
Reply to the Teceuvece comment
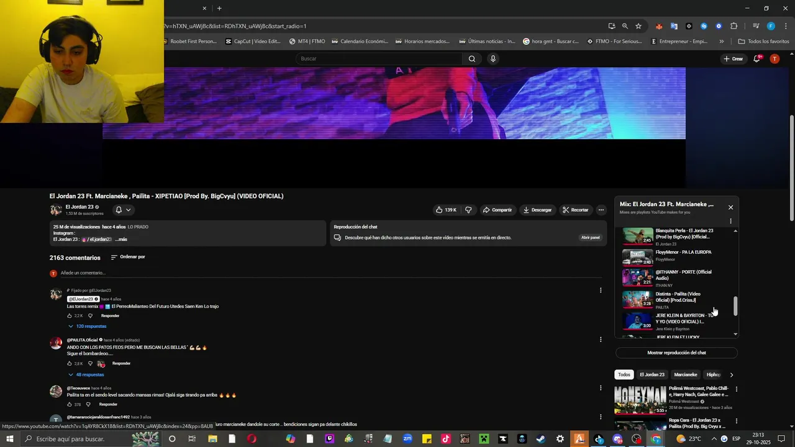pyautogui.click(x=108, y=405)
